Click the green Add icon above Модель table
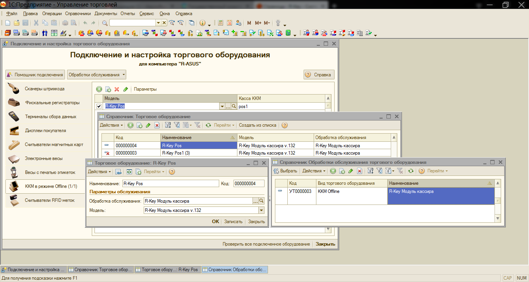Screen dimensions: 529x282 99,89
